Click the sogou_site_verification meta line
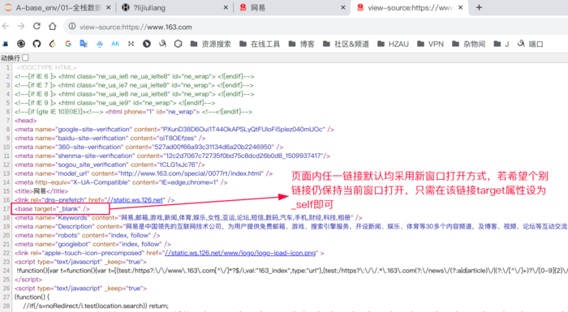568x312 pixels. (x=110, y=165)
